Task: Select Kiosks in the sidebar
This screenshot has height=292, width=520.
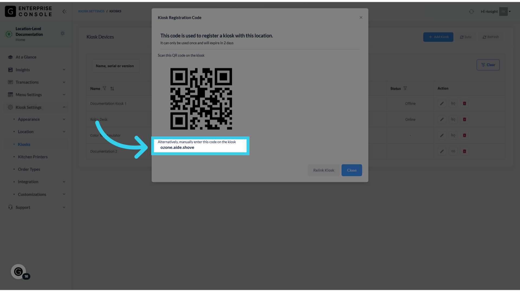Action: click(x=36, y=144)
